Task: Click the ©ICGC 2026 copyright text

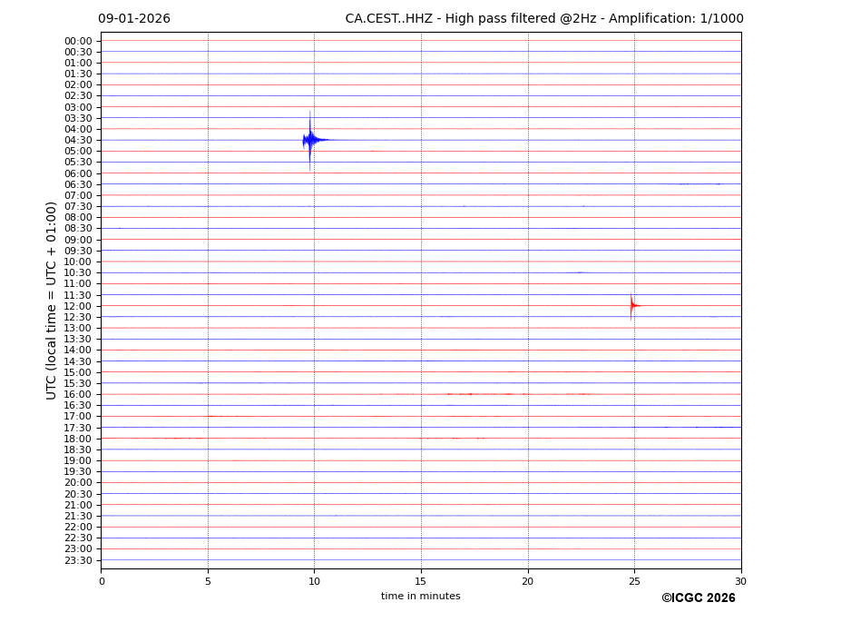Action: 698,598
